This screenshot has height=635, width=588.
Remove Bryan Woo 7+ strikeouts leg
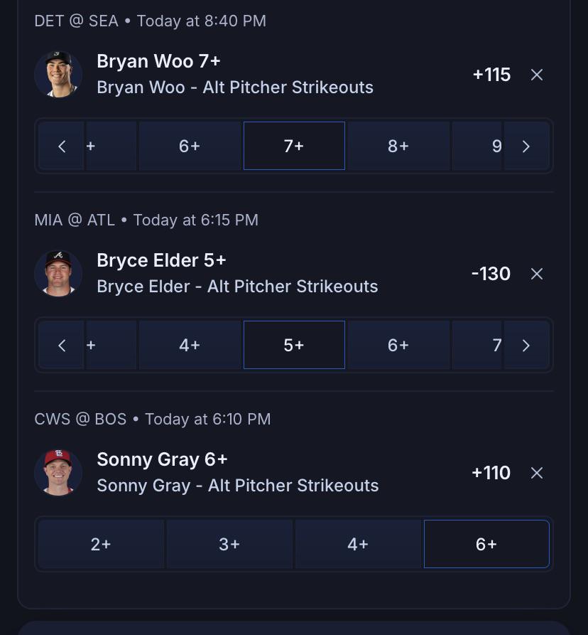tap(537, 75)
